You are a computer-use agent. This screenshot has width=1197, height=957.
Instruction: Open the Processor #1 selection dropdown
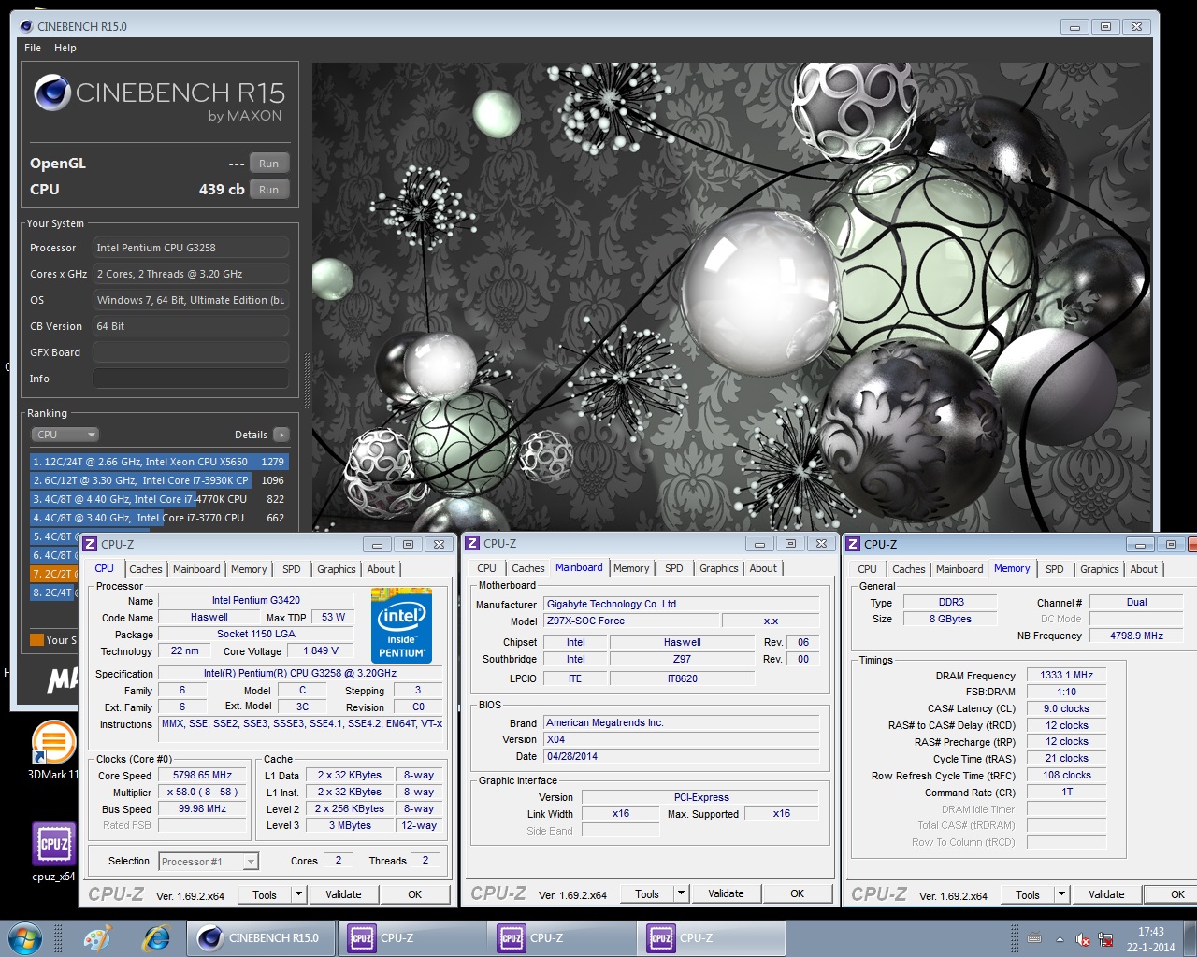(x=208, y=862)
